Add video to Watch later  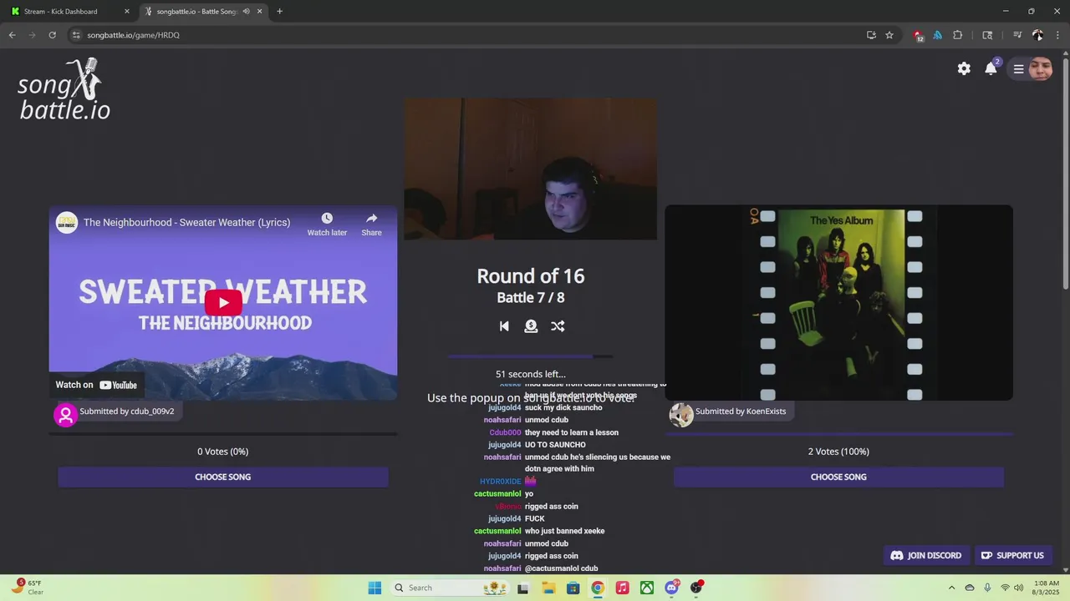(x=327, y=224)
